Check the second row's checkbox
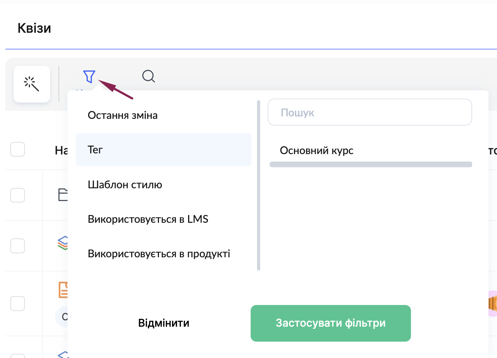The image size is (497, 358). point(17,246)
